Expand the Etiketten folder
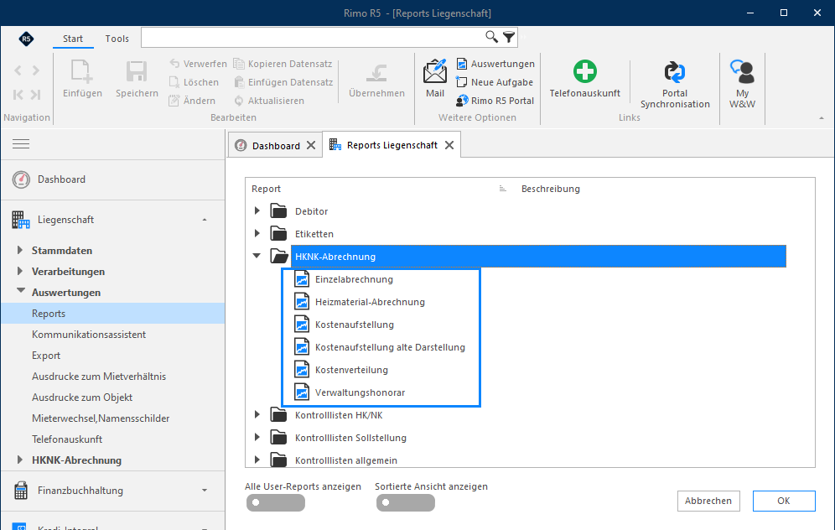This screenshot has width=835, height=530. pos(257,233)
